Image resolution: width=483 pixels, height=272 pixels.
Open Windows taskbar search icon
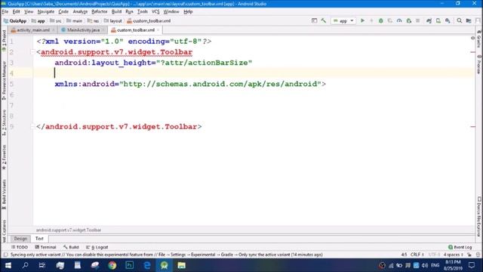click(25, 265)
